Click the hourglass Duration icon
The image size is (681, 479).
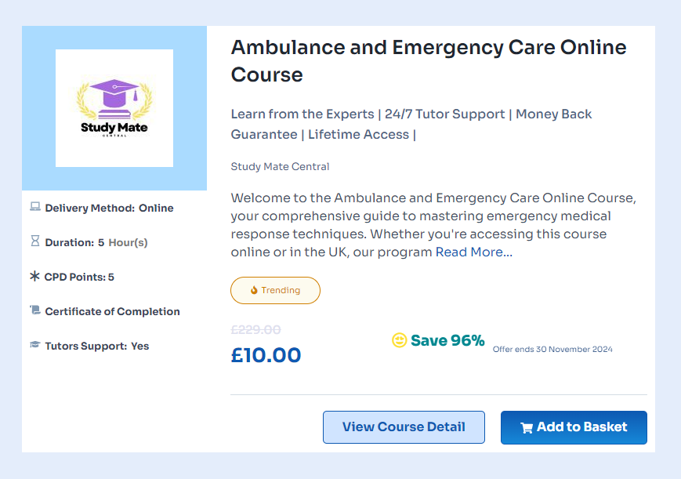[x=34, y=242]
